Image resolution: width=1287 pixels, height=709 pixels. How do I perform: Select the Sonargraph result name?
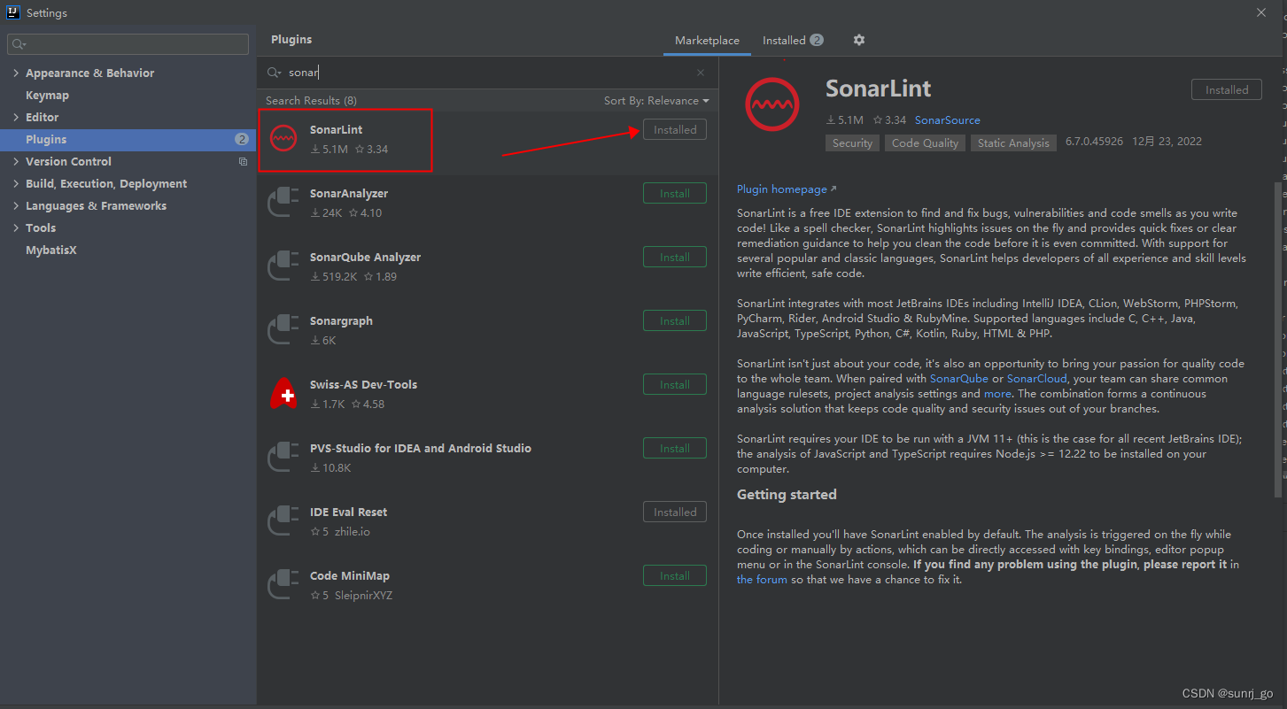pyautogui.click(x=341, y=321)
